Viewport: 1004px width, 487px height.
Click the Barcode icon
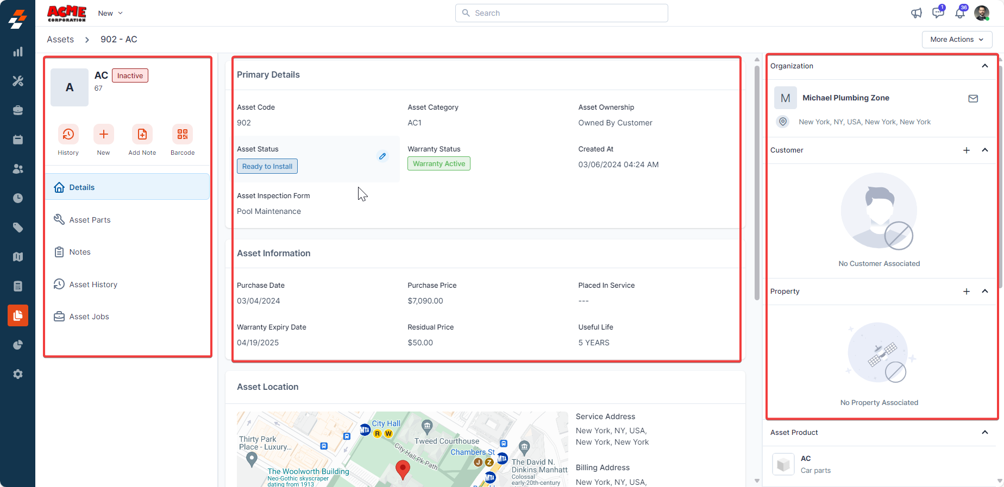183,134
